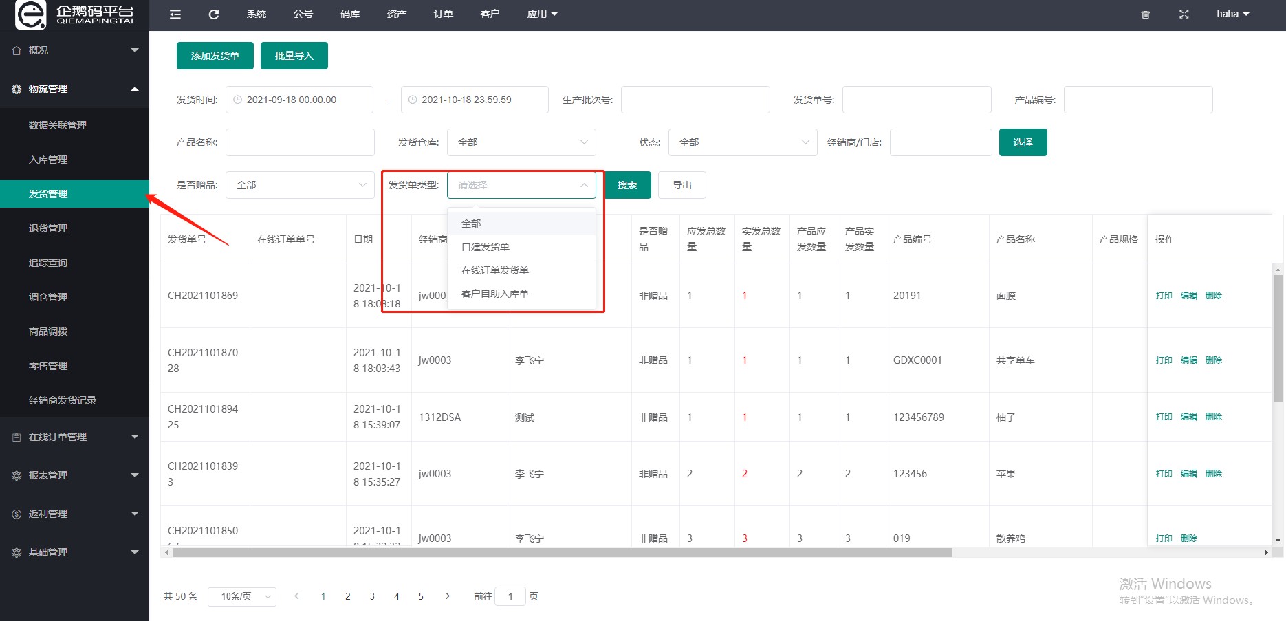
Task: Open the 客户 top menu
Action: [490, 14]
